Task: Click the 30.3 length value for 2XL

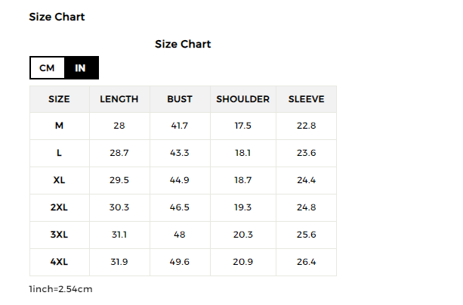Action: click(119, 207)
